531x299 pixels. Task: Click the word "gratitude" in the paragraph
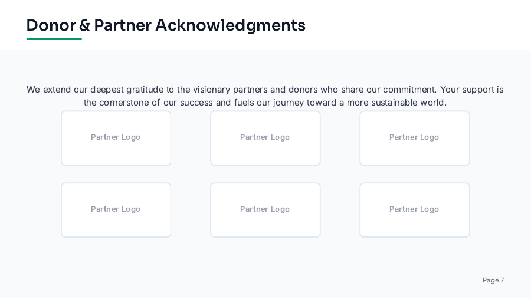[x=144, y=90]
